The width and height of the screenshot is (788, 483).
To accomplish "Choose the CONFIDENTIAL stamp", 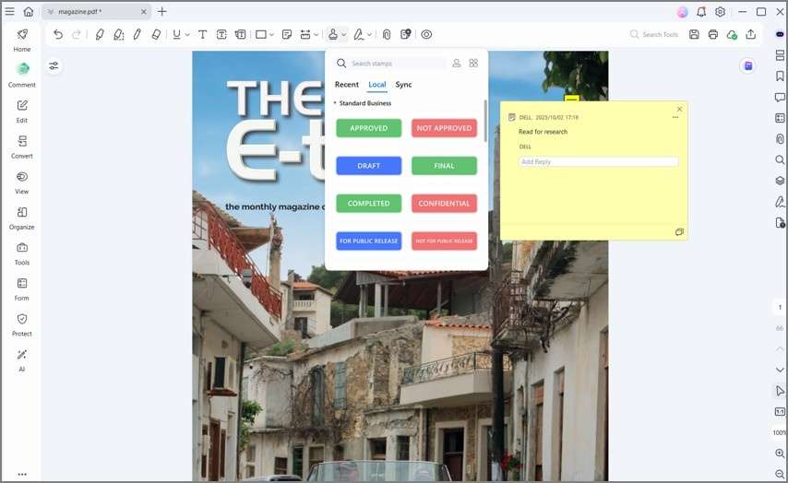I will tap(444, 204).
